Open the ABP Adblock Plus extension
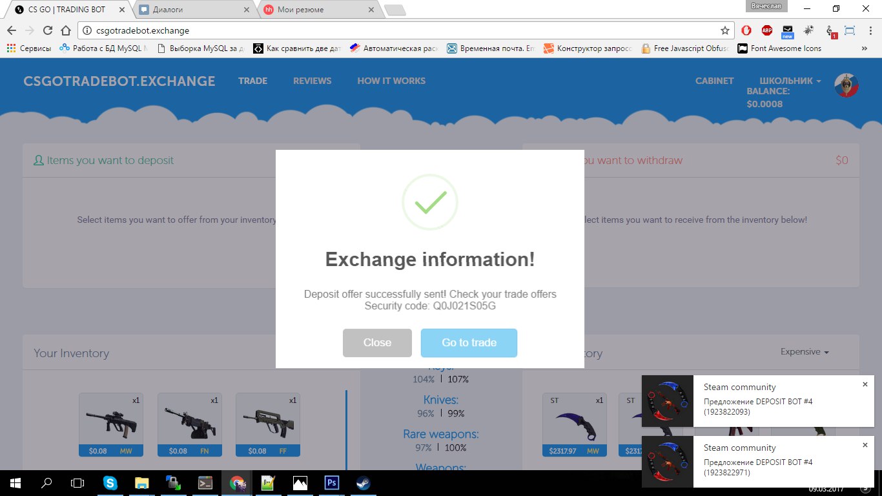The height and width of the screenshot is (496, 882). (x=767, y=30)
